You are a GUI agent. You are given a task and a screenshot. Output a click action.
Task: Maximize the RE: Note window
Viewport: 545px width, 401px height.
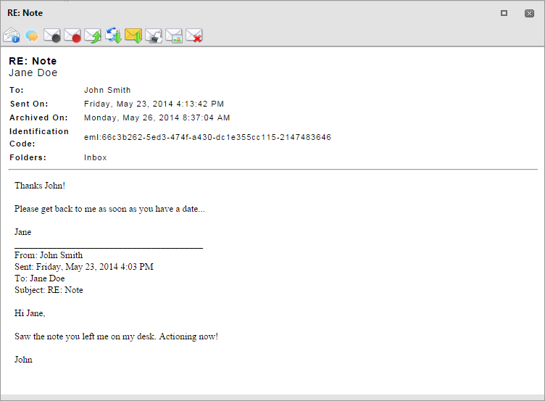[x=504, y=13]
